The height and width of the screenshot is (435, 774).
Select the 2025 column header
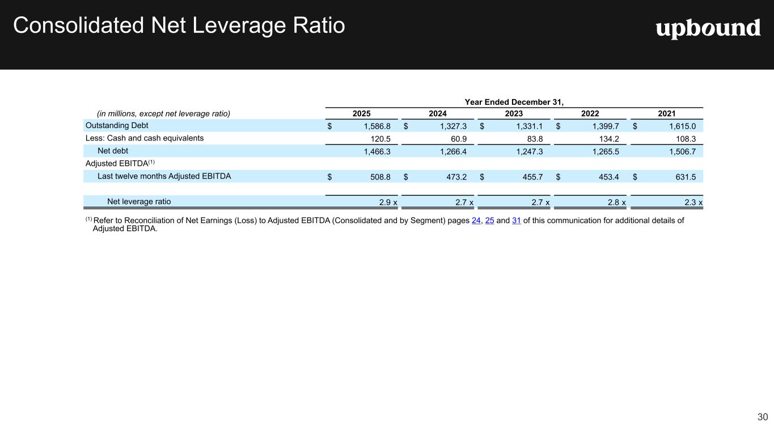(x=362, y=113)
